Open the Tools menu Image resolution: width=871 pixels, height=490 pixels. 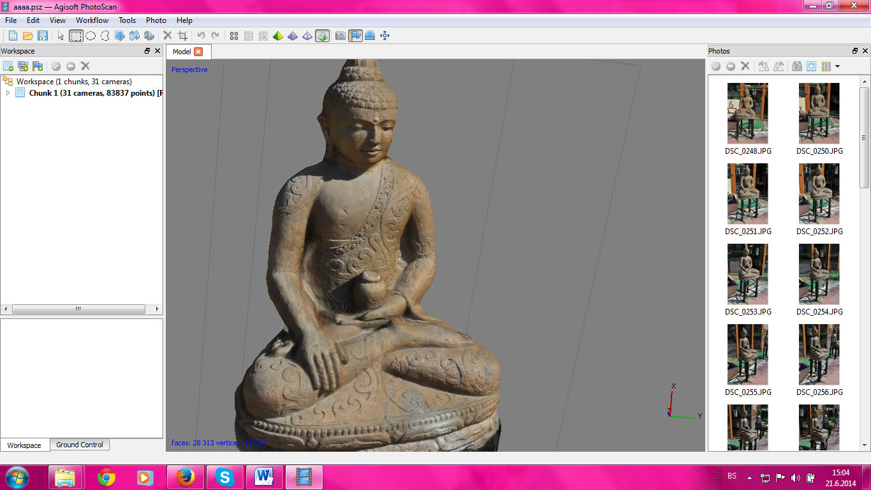pos(127,20)
